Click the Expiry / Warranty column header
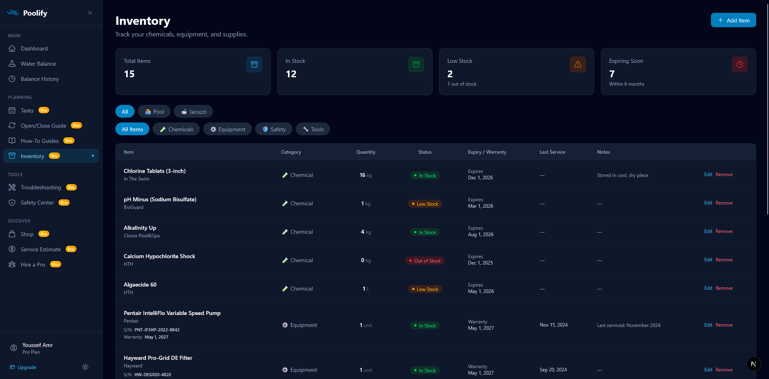 (487, 152)
